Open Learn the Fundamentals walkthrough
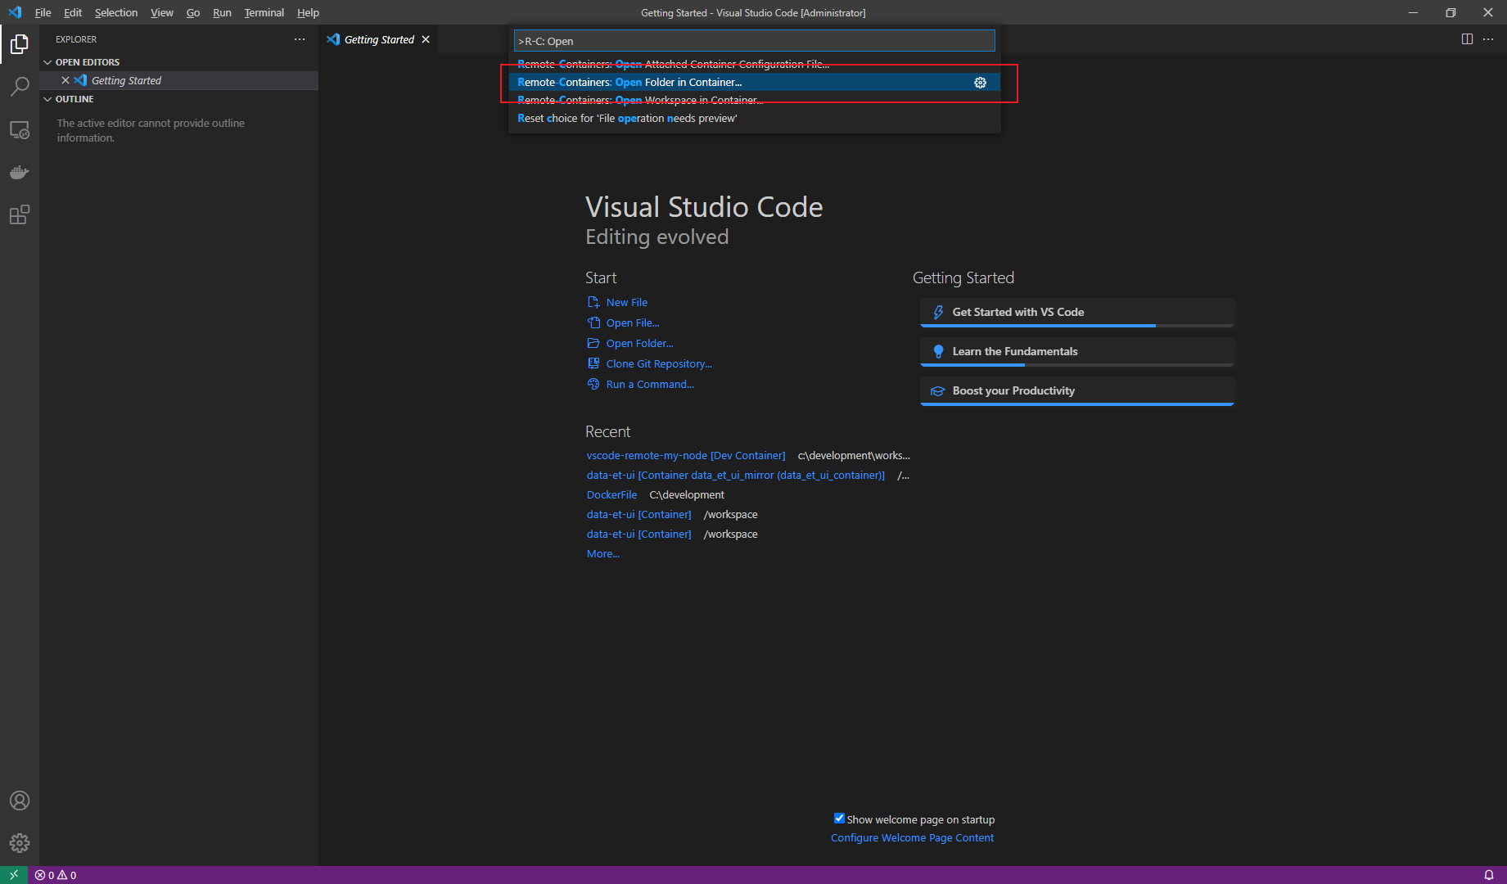 click(1077, 352)
